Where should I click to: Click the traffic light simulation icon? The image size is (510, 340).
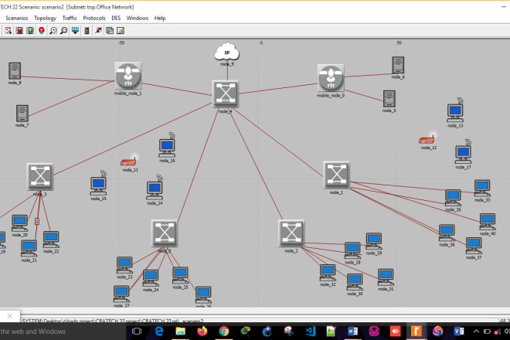(x=87, y=31)
